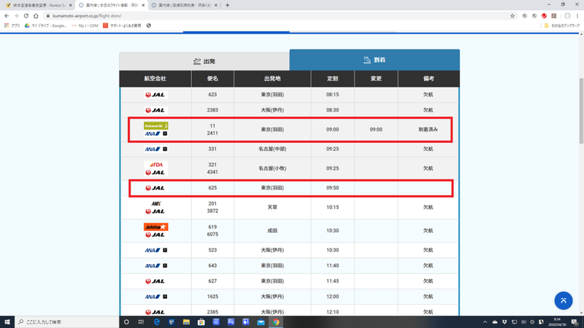This screenshot has height=328, width=584.
Task: Open the My J:COM bookmark
Action: (85, 26)
